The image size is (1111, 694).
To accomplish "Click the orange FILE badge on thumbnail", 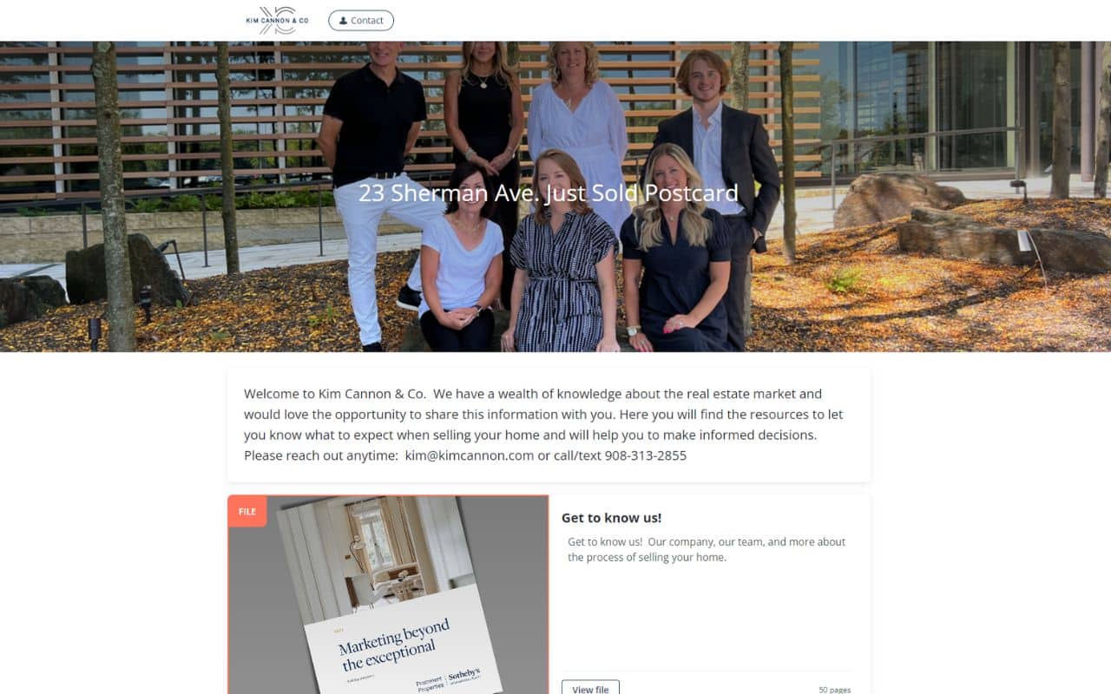I will [x=247, y=511].
